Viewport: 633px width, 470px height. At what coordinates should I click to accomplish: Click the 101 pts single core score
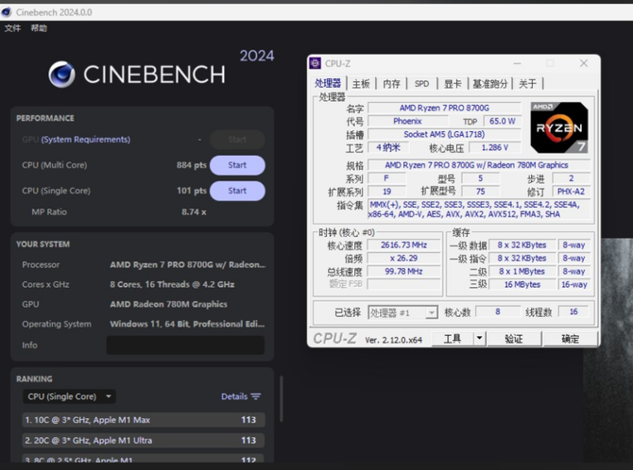click(x=192, y=191)
